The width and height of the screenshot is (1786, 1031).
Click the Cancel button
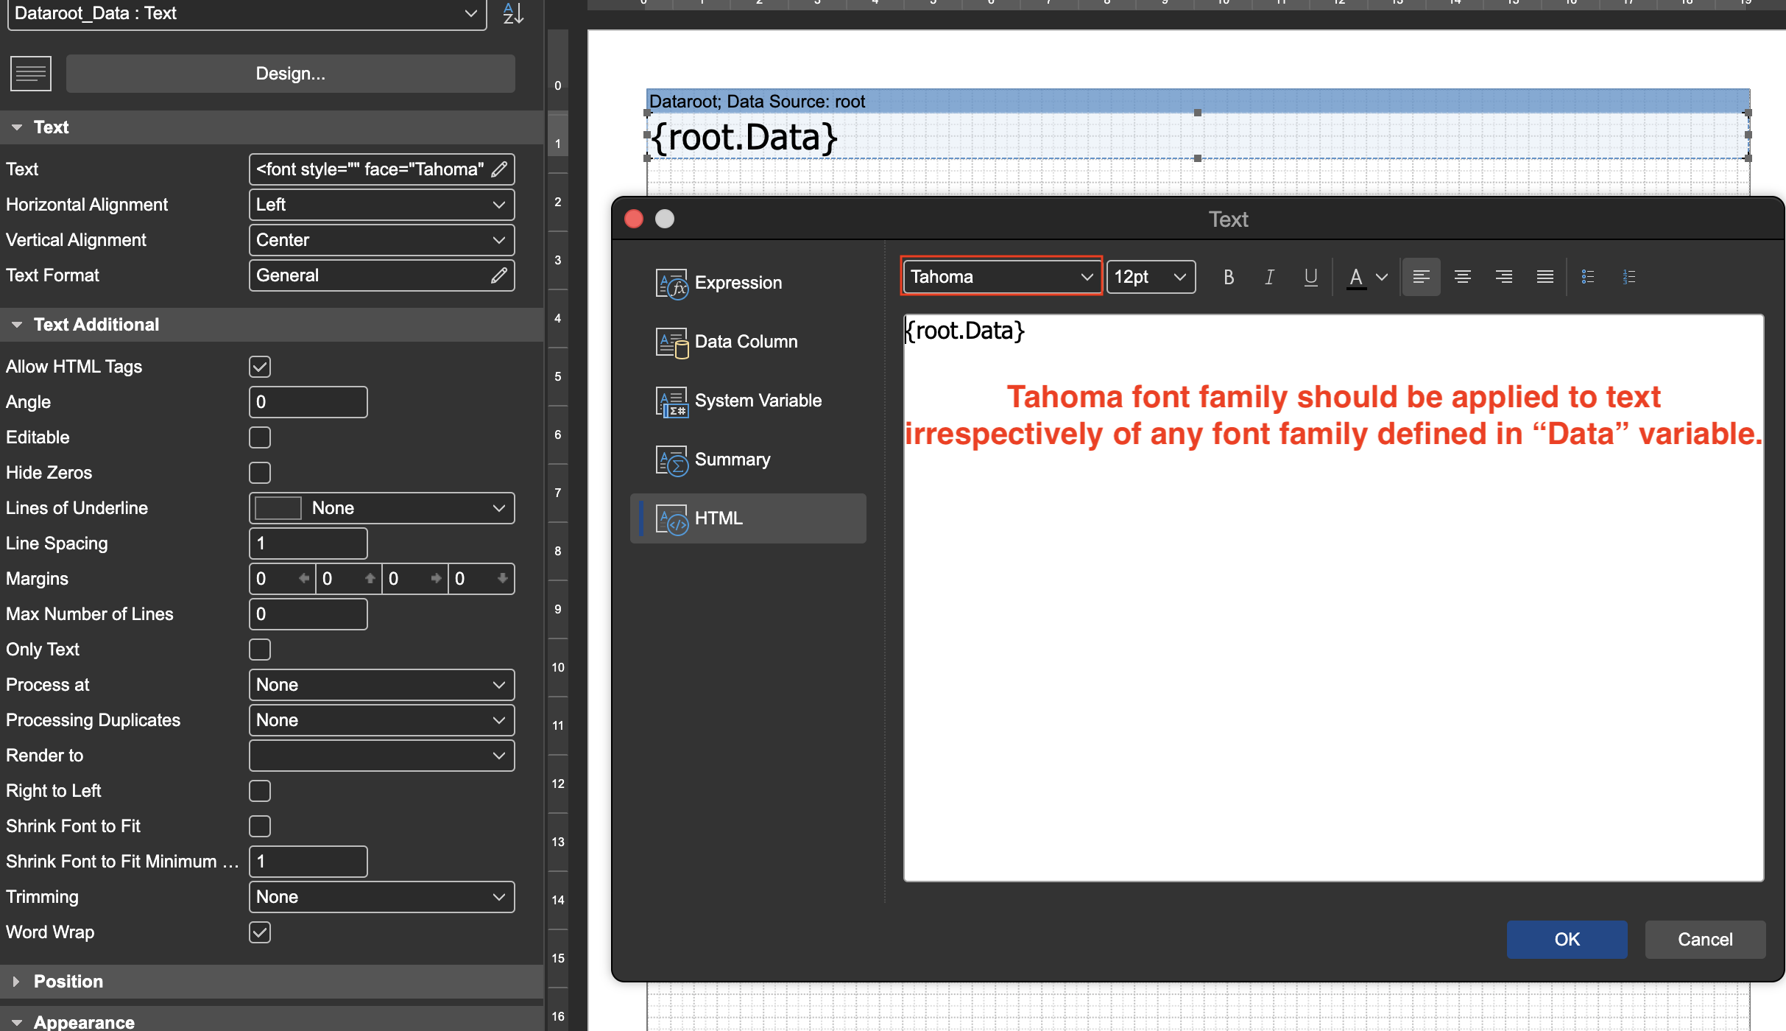click(x=1705, y=939)
